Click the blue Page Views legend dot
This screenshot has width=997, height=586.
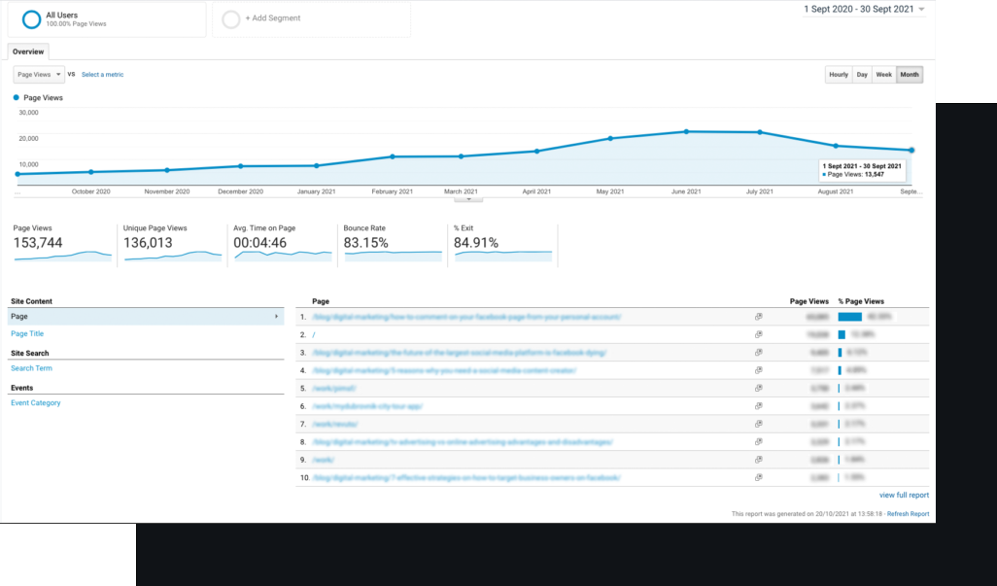tap(17, 97)
